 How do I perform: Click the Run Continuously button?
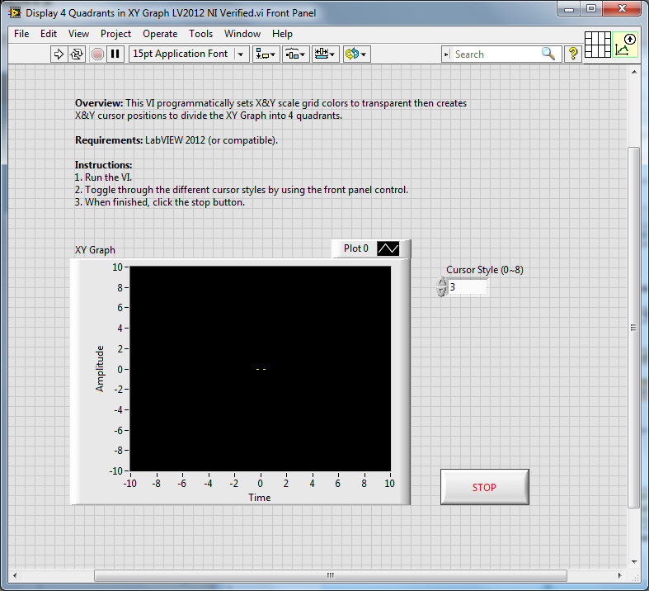[77, 54]
